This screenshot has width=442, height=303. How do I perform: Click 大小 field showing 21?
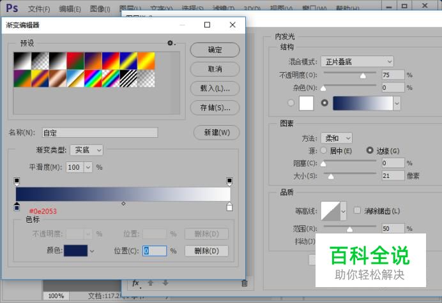click(393, 175)
